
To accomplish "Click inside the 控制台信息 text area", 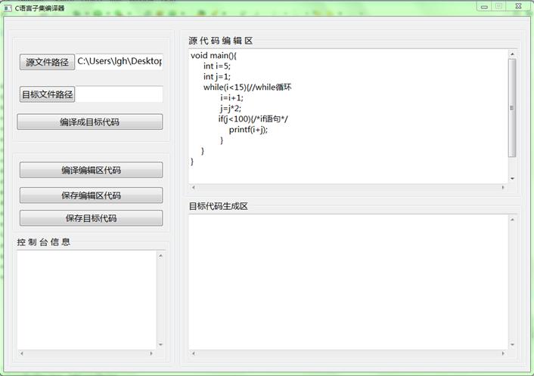I will click(x=87, y=300).
